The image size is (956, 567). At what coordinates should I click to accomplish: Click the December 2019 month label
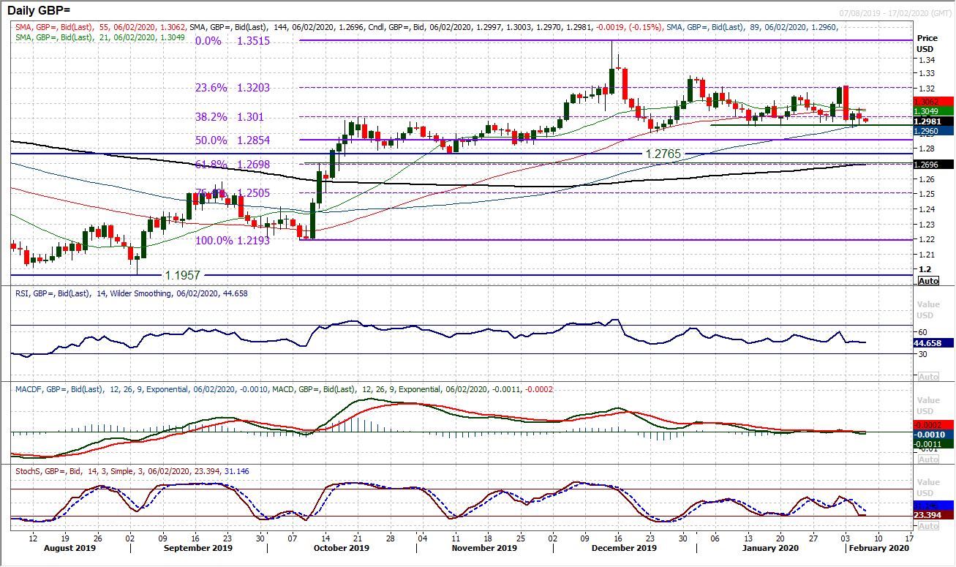[625, 548]
